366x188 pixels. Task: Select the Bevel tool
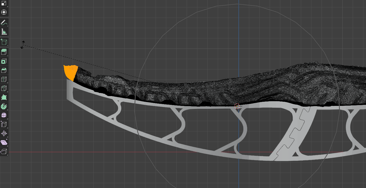(4, 70)
